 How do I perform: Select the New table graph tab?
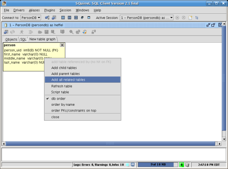(x=43, y=39)
